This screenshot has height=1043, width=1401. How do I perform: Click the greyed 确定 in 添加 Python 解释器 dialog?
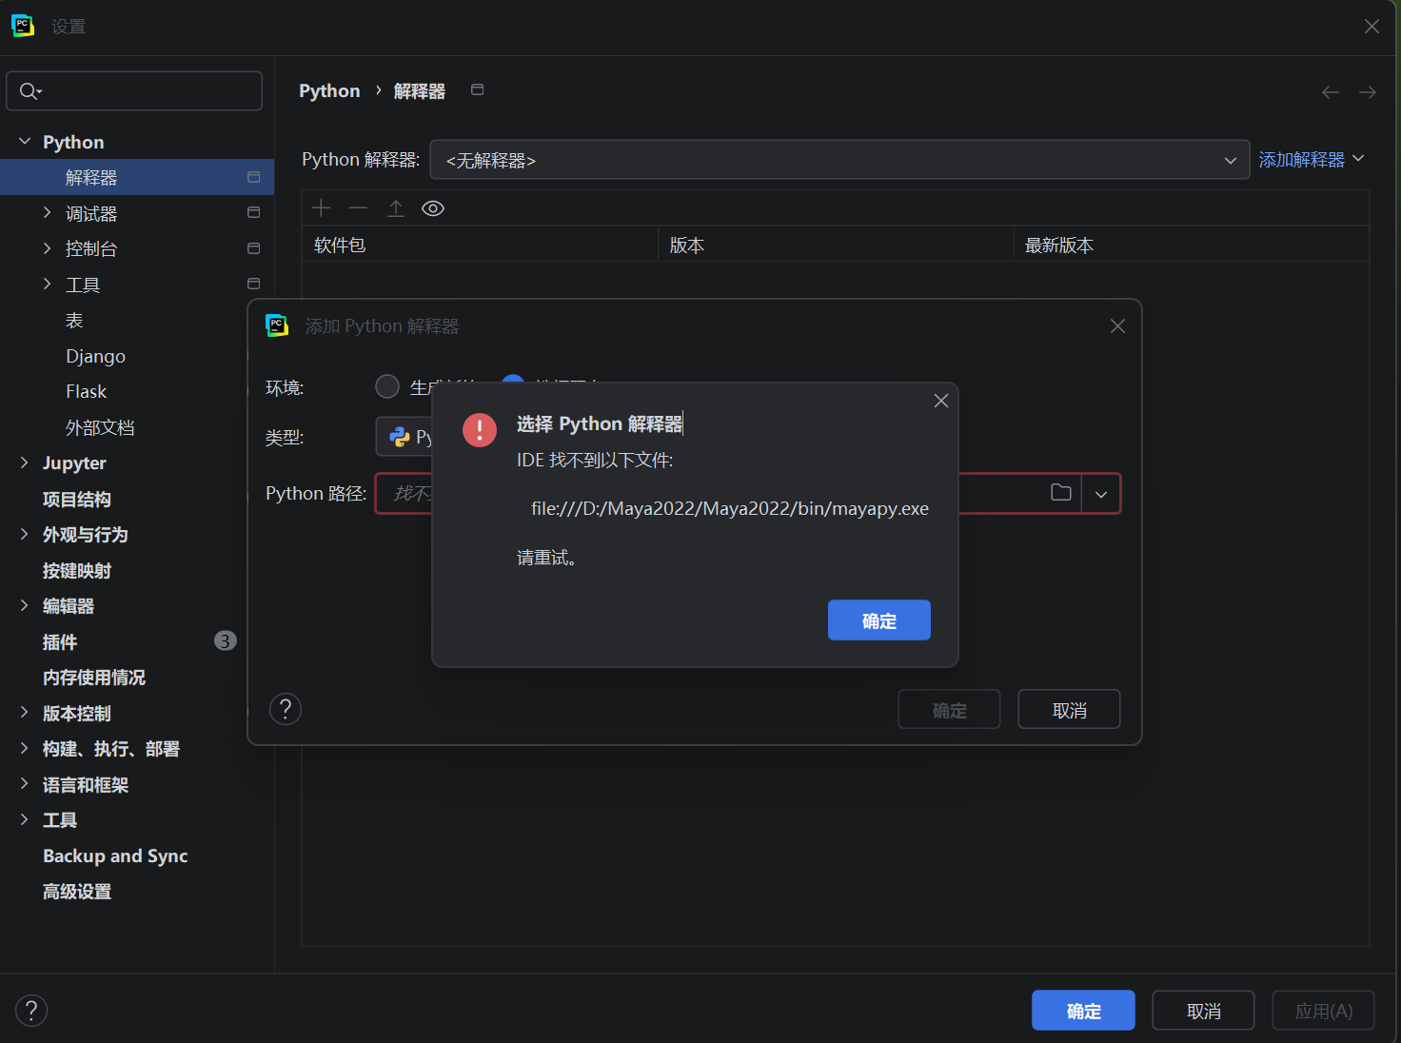pos(949,710)
